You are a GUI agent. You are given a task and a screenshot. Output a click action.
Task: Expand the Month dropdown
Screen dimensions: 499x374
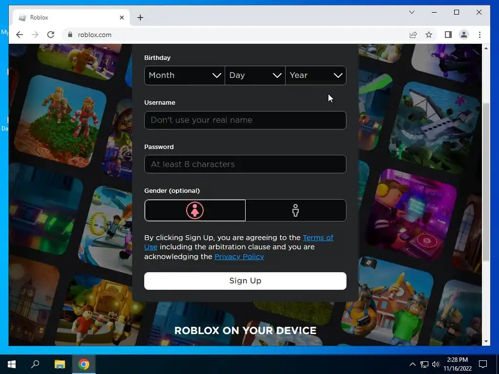pos(185,75)
